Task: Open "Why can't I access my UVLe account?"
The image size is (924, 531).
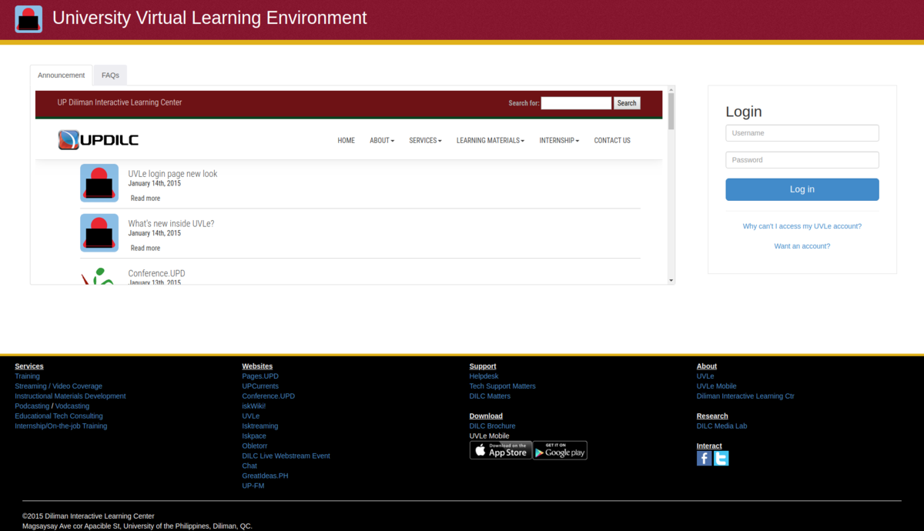Action: 802,226
